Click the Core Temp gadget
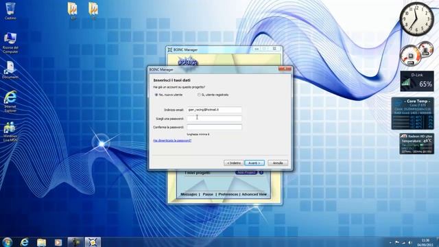 click(413, 113)
